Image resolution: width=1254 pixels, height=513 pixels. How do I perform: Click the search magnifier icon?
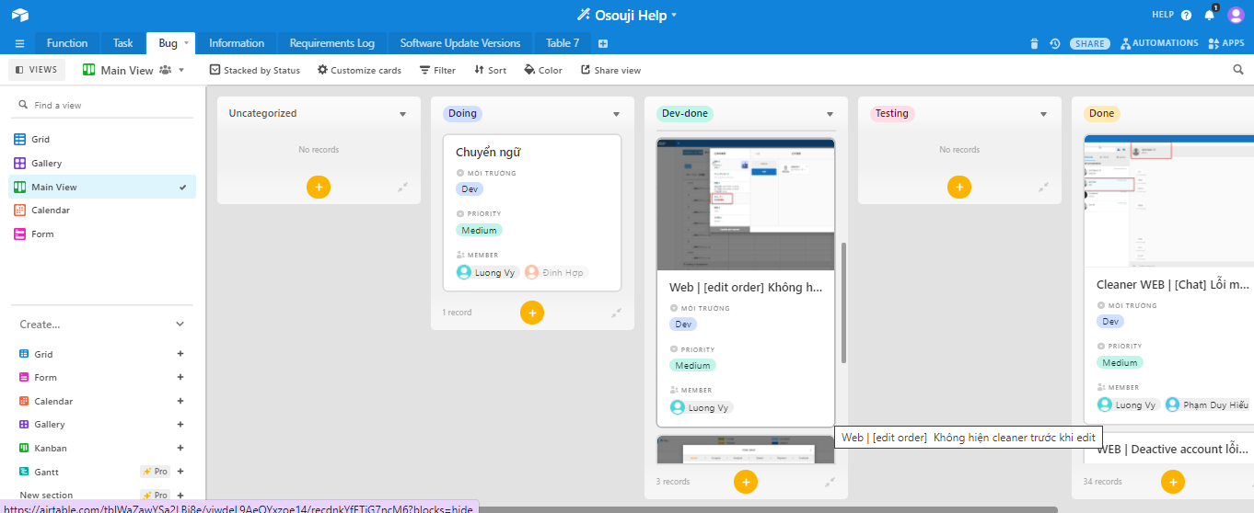[x=1238, y=70]
